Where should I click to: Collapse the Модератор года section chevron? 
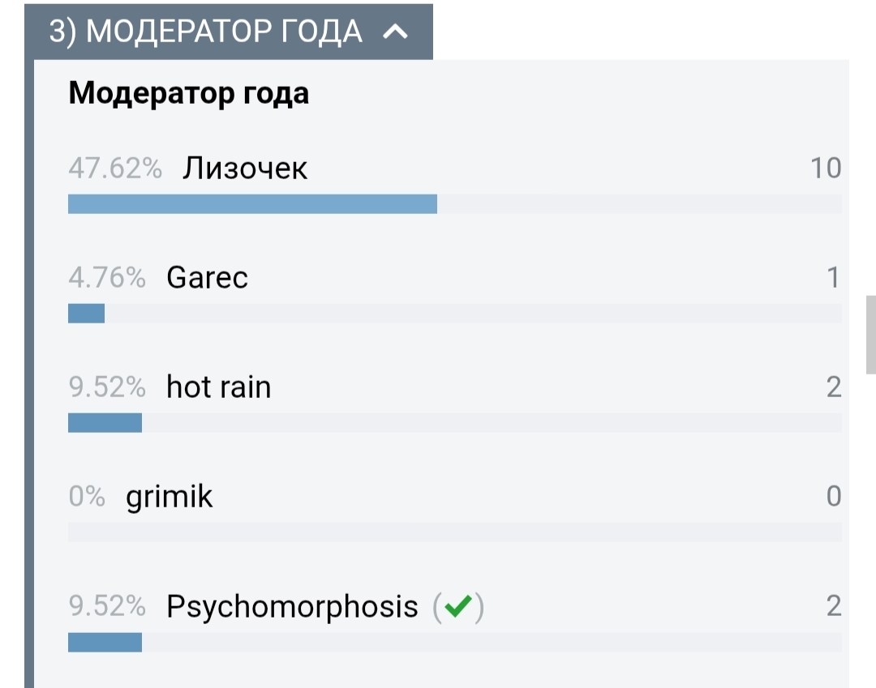coord(395,32)
